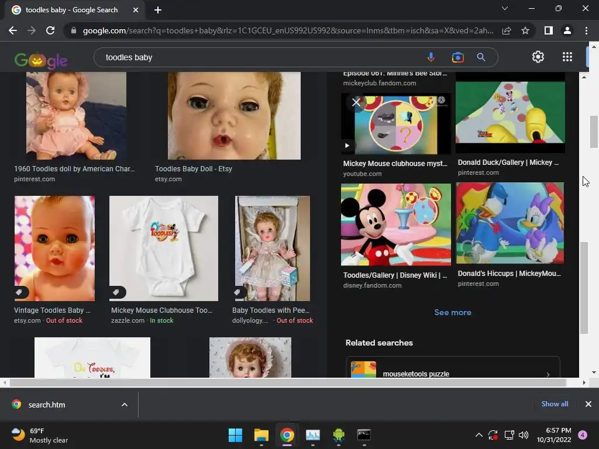Click the volume speaker icon
599x449 pixels.
coord(524,435)
